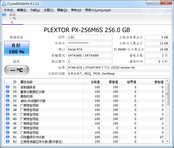This screenshot has height=148, width=174.
Task: Click status orb for attribute AC
Action: point(8,114)
